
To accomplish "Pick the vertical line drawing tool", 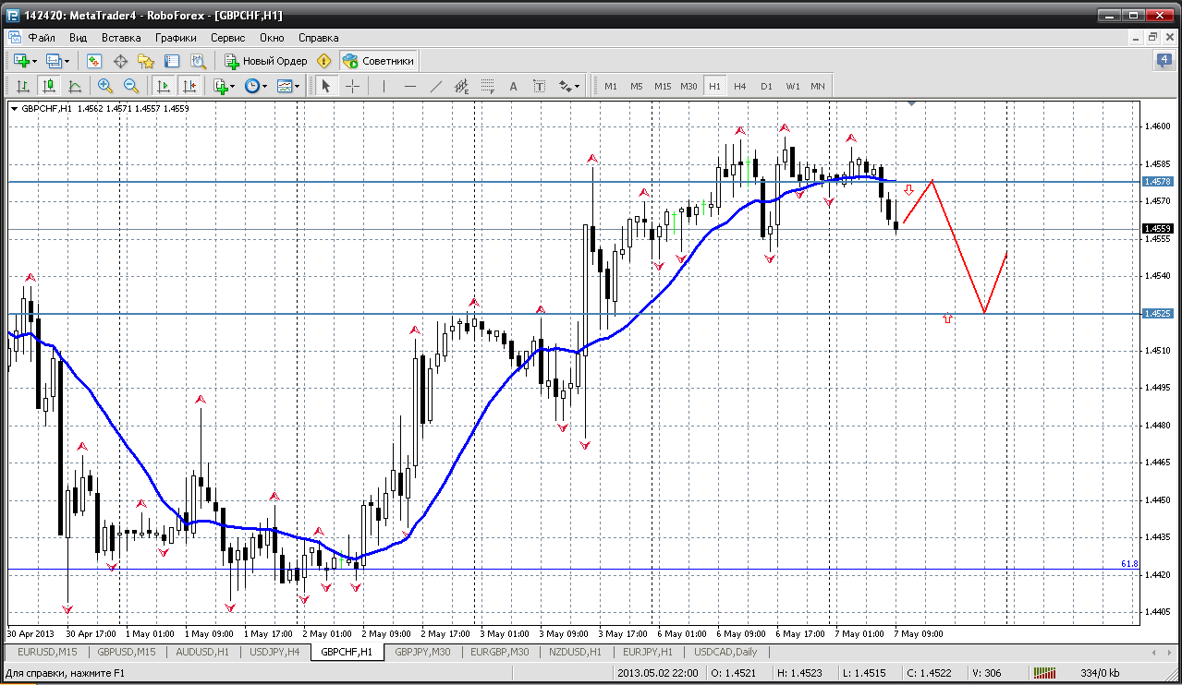I will 384,86.
